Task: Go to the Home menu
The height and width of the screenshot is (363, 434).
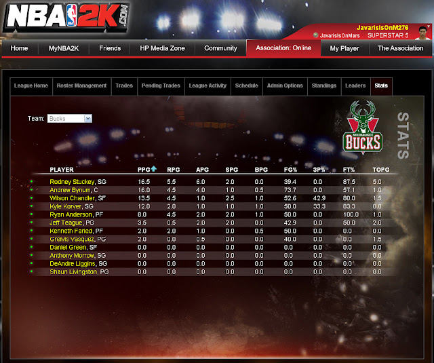Action: click(x=20, y=48)
